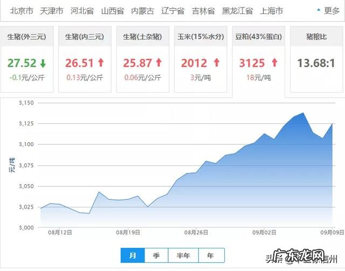Click the red up arrow beside 26.51
Image resolution: width=345 pixels, height=271 pixels.
point(101,62)
